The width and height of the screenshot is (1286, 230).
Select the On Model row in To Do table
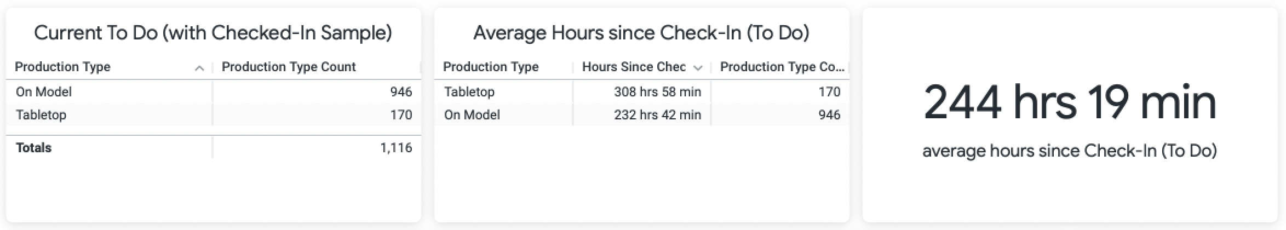[214, 91]
